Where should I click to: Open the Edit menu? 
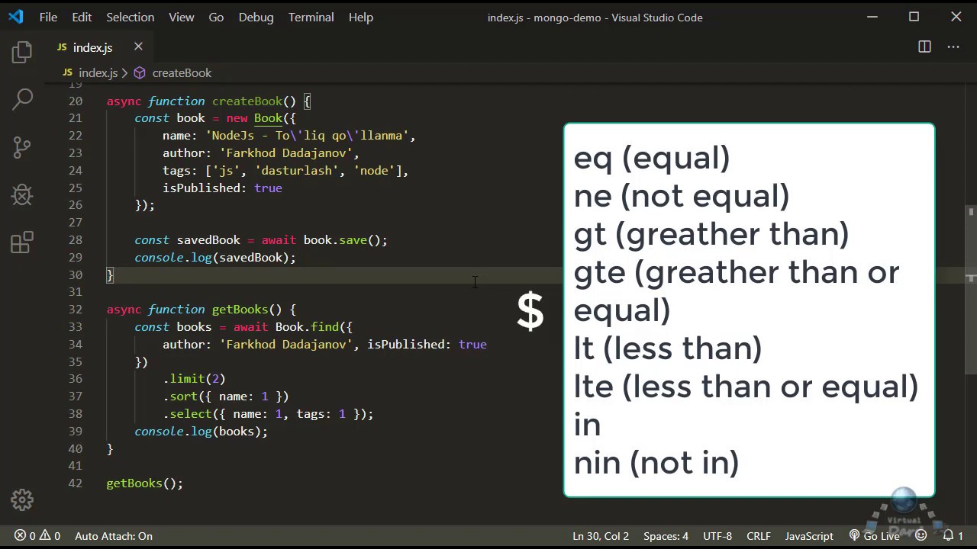pos(82,17)
